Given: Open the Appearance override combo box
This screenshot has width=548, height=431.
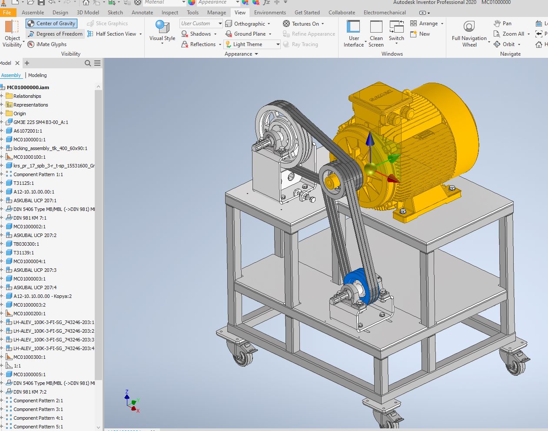Looking at the screenshot, I should pos(218,2).
